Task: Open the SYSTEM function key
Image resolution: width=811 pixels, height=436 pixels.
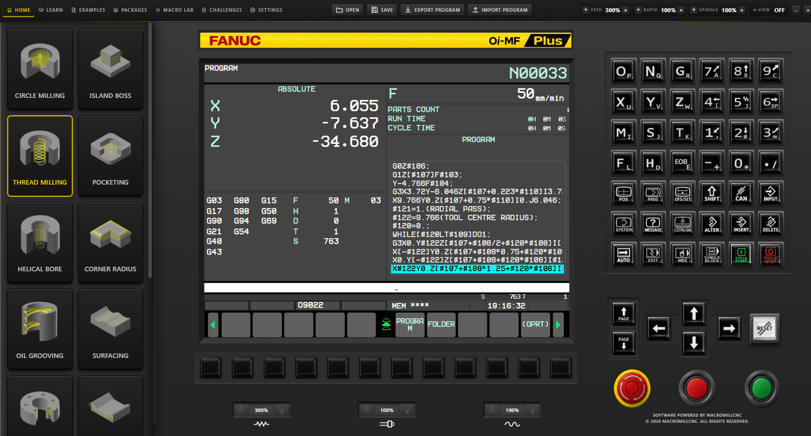Action: 623,224
